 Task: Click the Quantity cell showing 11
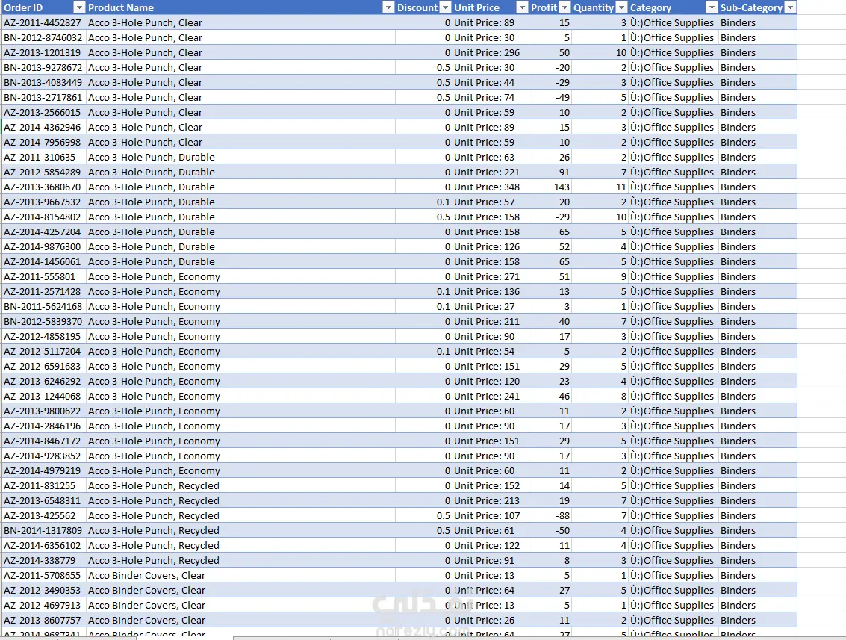click(600, 187)
